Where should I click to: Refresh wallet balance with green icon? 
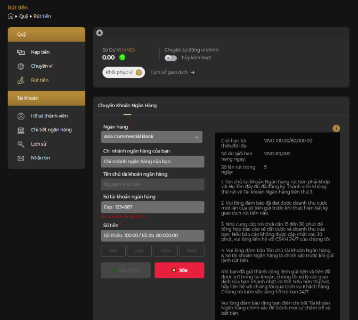[123, 58]
